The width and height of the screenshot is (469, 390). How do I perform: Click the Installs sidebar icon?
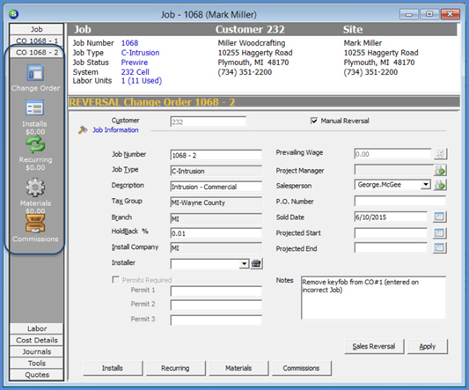click(34, 107)
